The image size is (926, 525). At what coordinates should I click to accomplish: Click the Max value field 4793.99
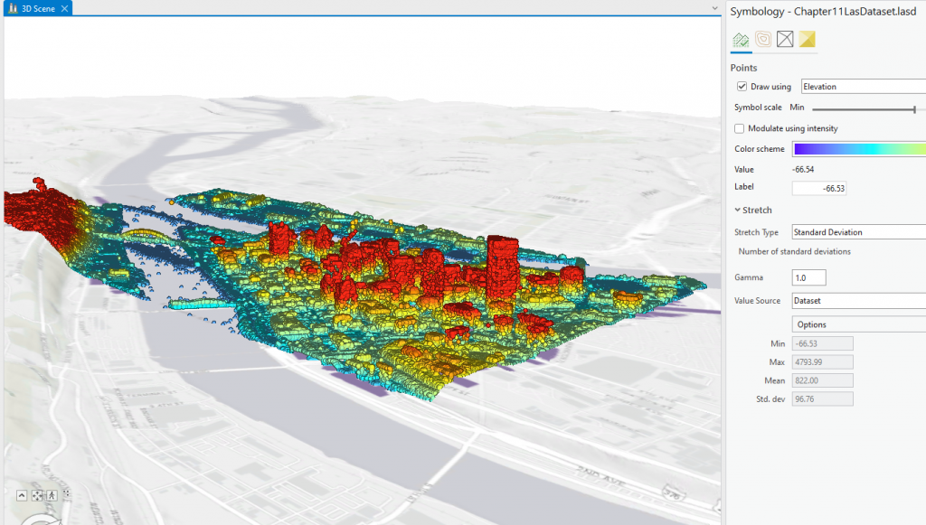(822, 362)
